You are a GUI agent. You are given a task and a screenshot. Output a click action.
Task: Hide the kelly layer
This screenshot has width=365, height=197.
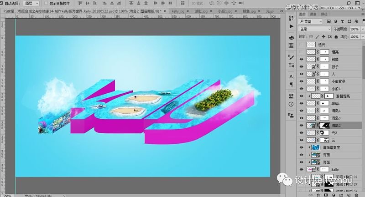click(301, 169)
